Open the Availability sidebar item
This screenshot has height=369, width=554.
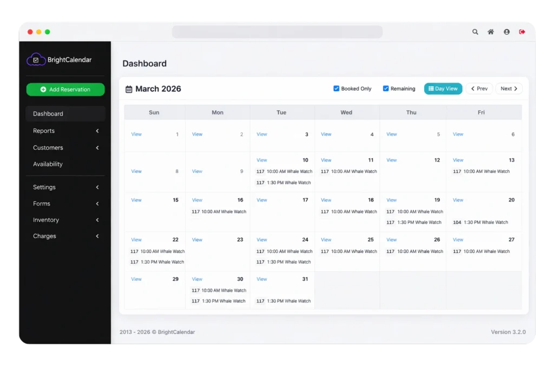tap(48, 164)
